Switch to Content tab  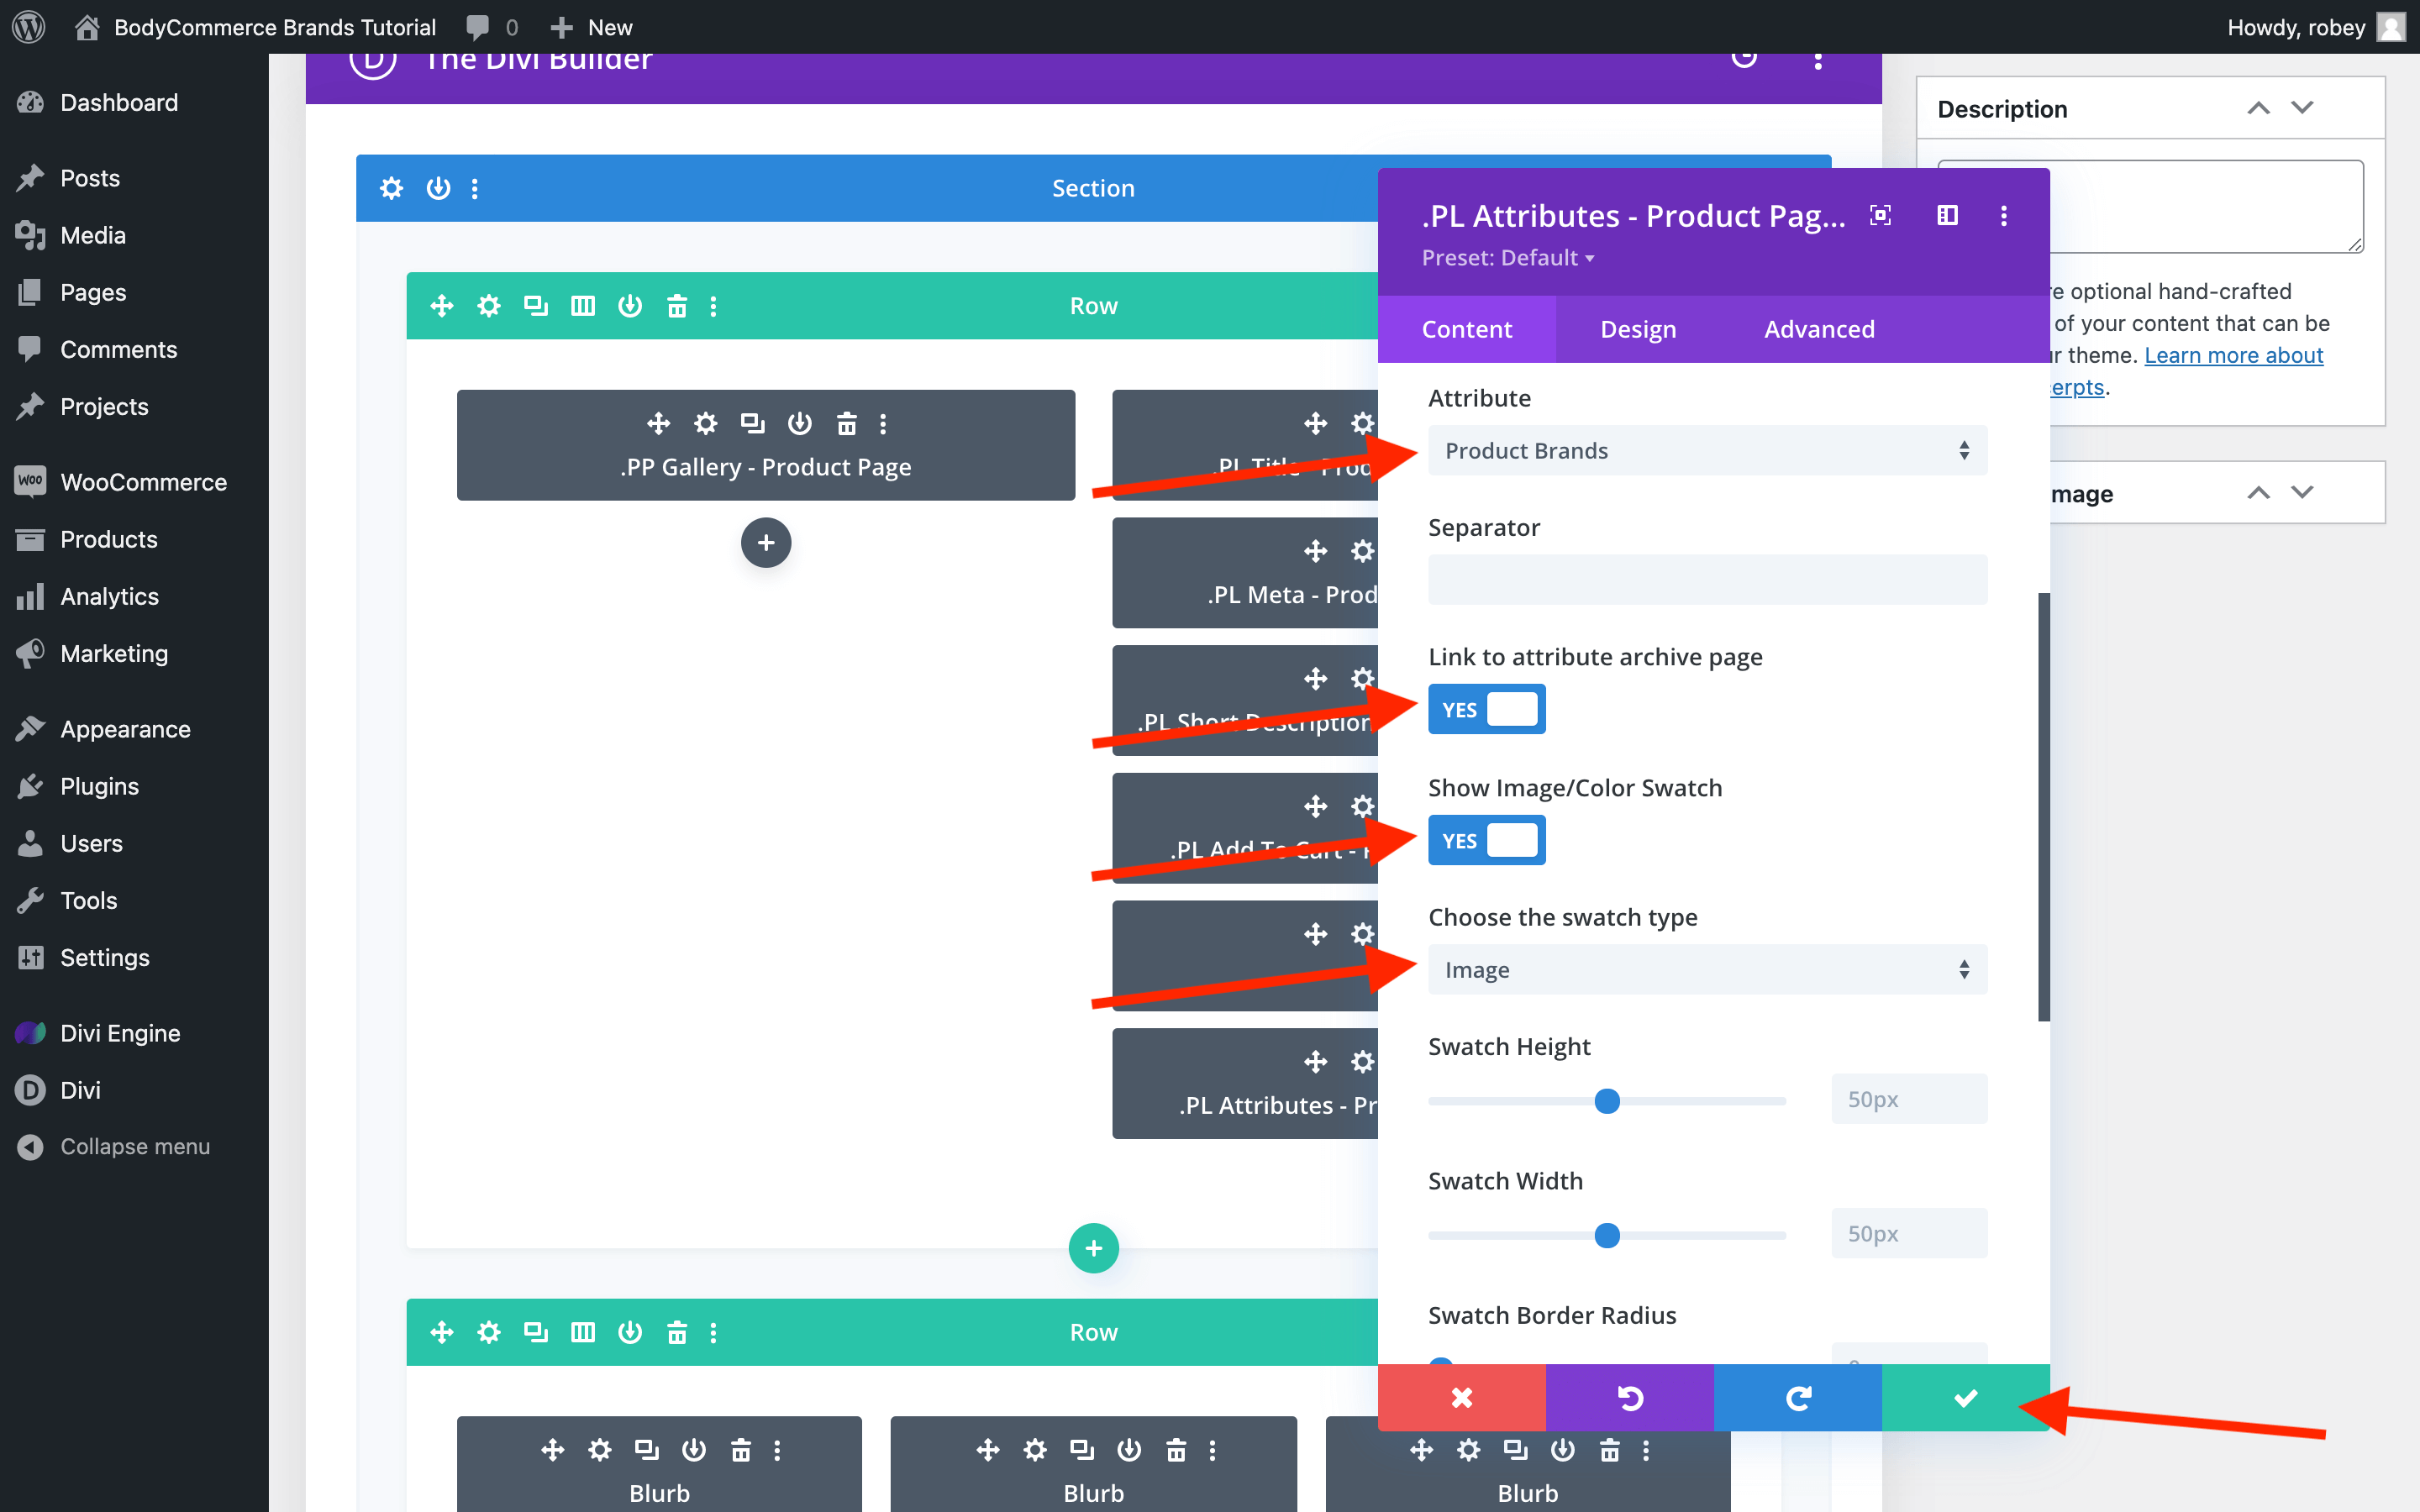coord(1467,329)
